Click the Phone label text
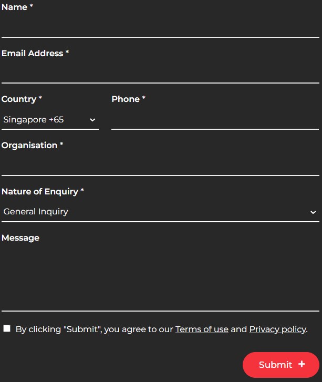The width and height of the screenshot is (322, 382). [126, 99]
